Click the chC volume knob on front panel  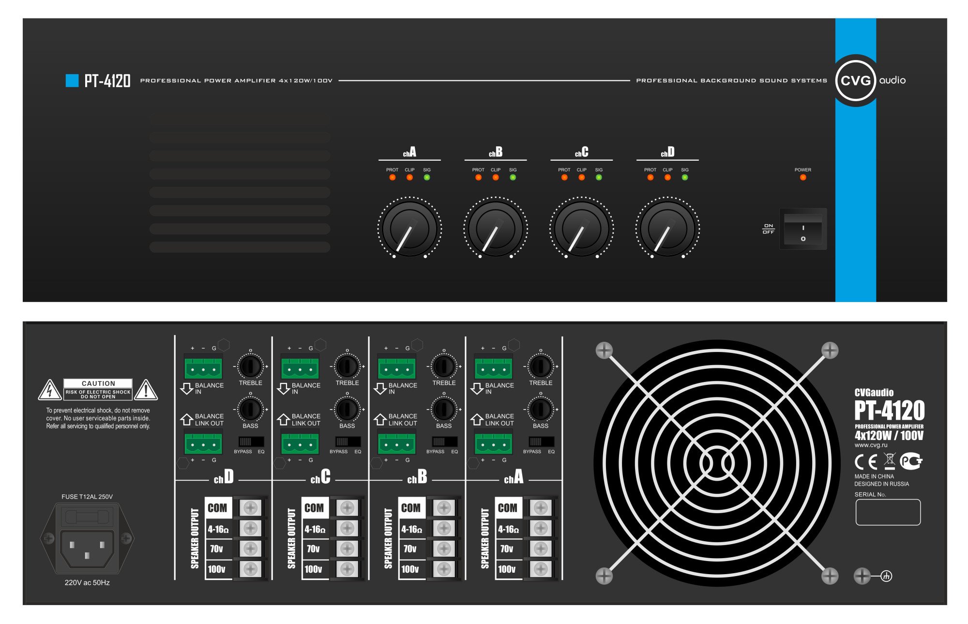[x=581, y=228]
